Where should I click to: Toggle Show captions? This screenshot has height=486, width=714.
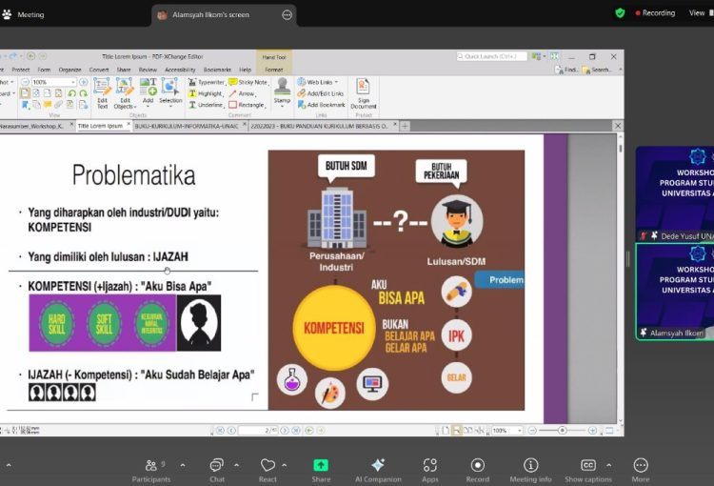click(587, 467)
